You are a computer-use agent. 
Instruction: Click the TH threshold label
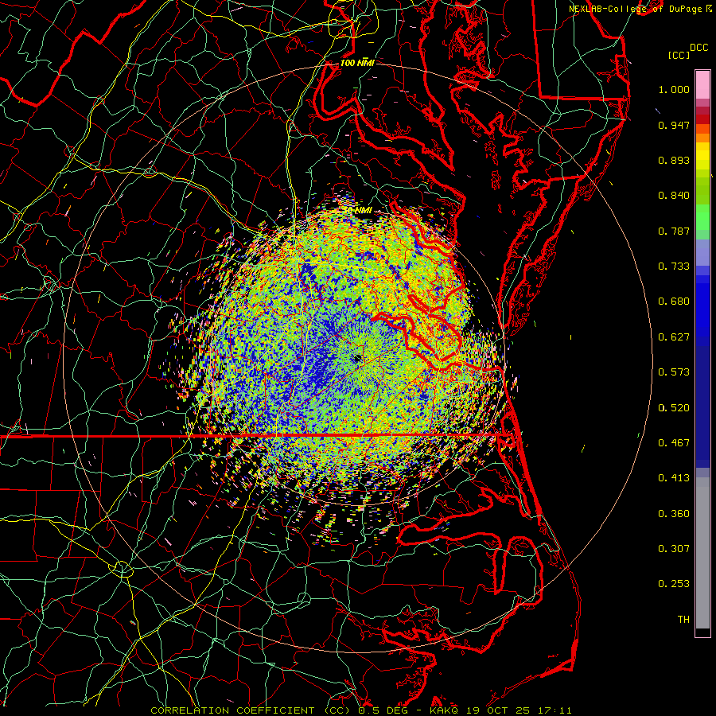tap(683, 620)
